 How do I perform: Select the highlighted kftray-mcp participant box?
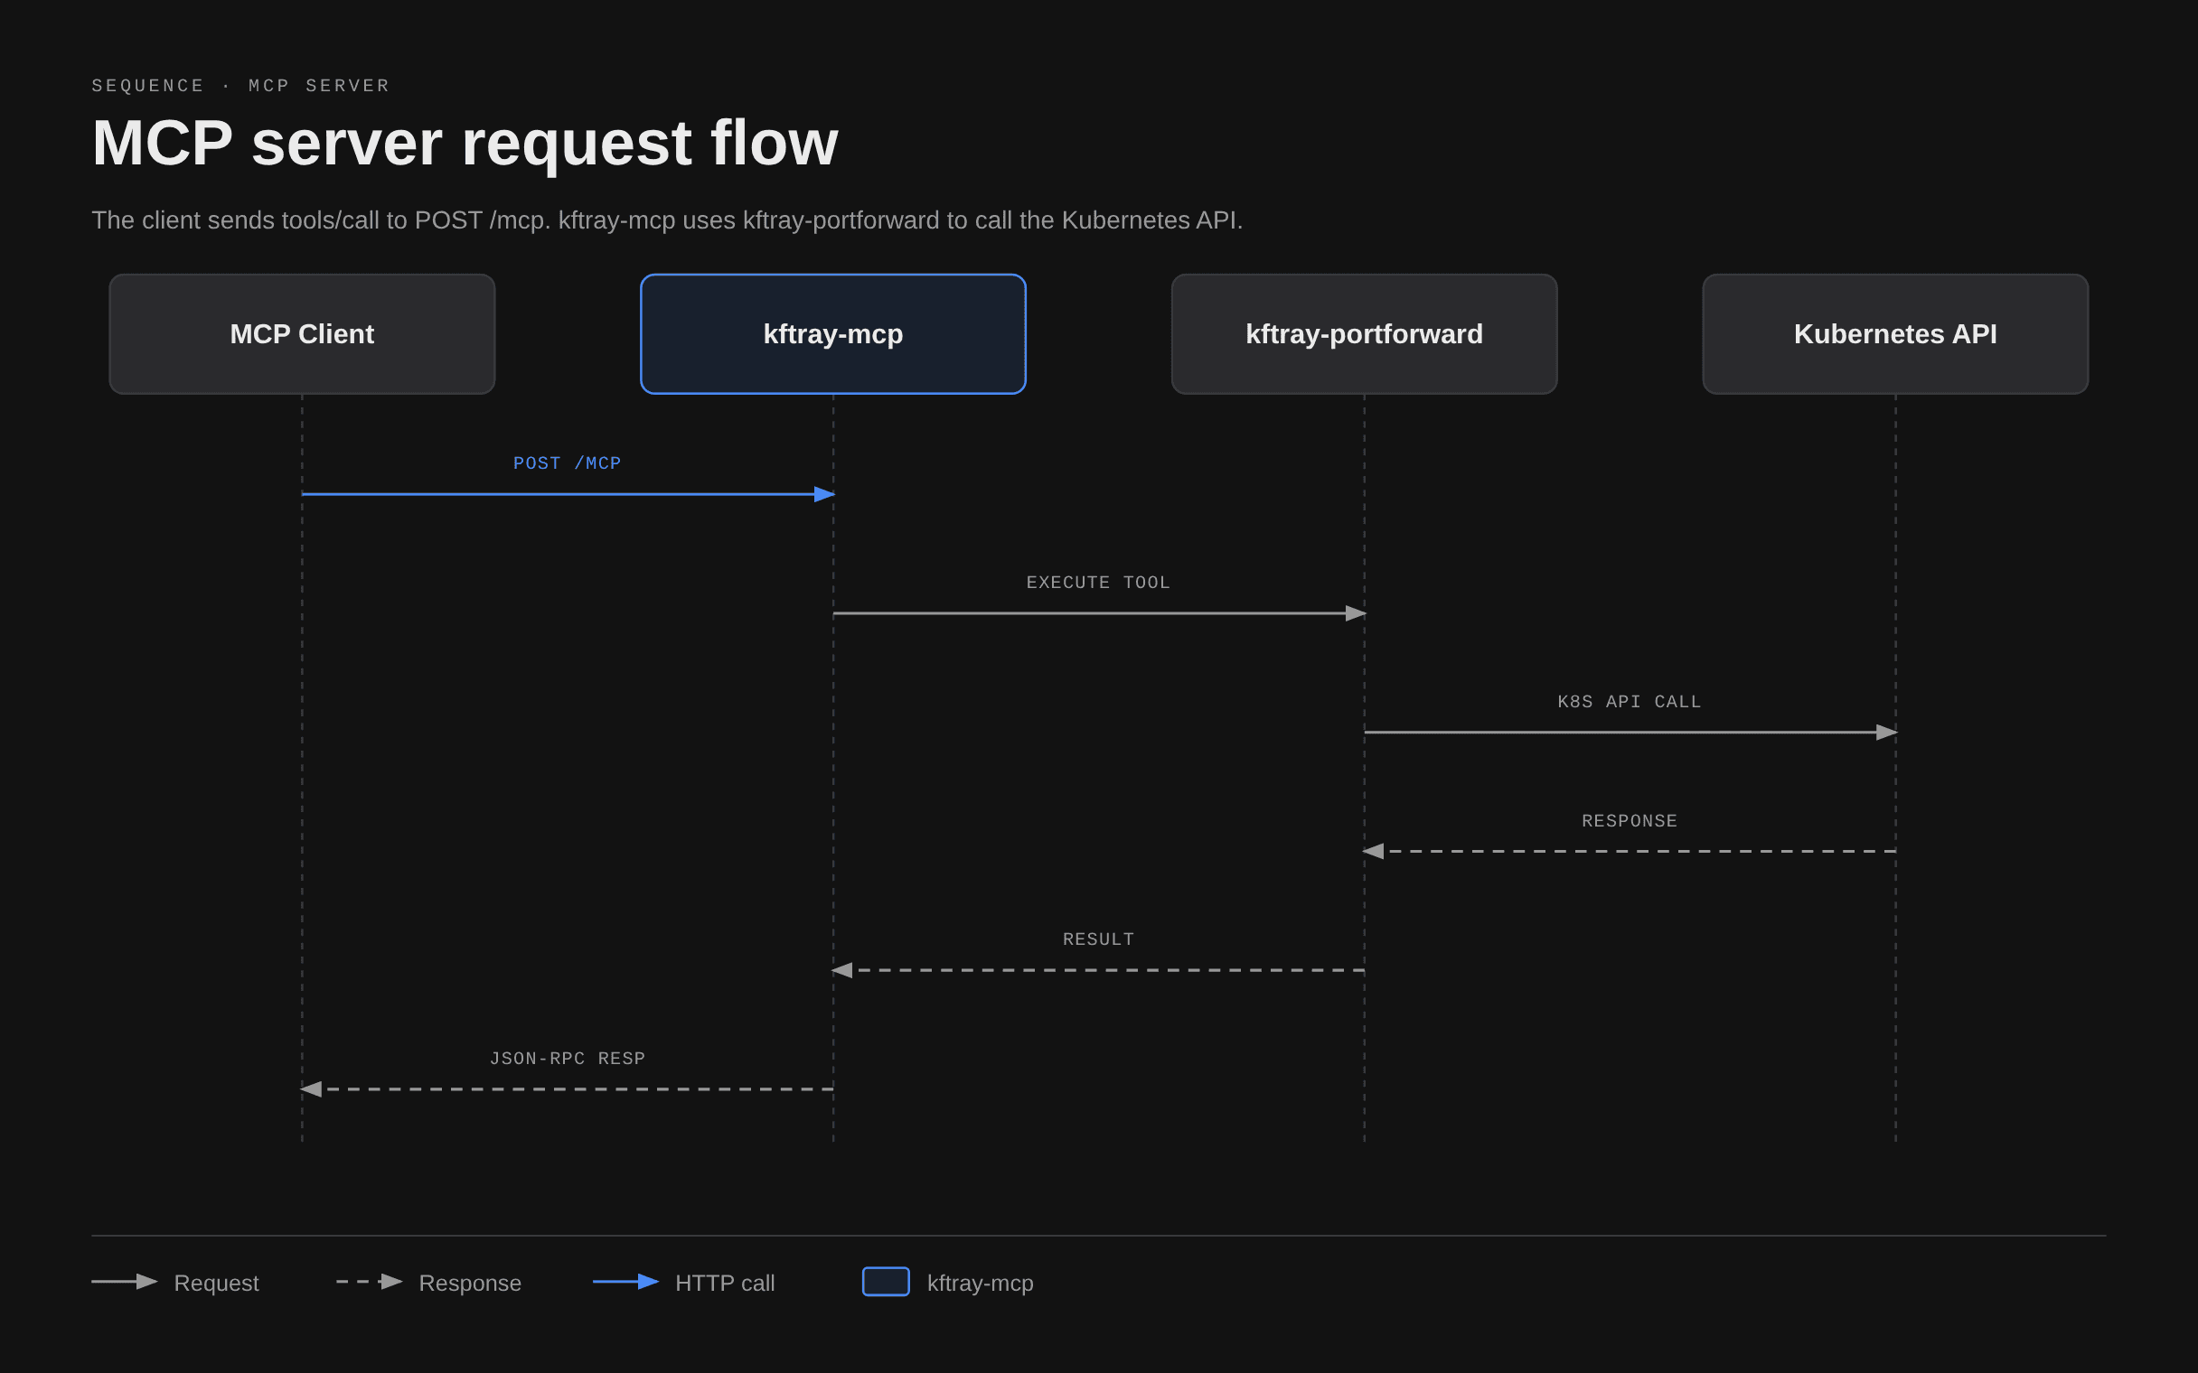point(833,334)
